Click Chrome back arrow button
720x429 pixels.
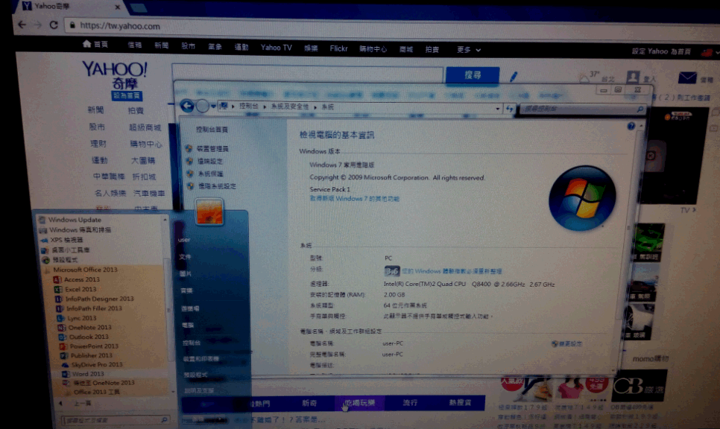22,25
